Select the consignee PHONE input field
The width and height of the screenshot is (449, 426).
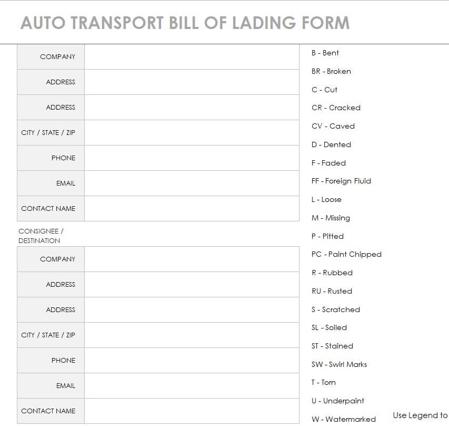coord(192,360)
